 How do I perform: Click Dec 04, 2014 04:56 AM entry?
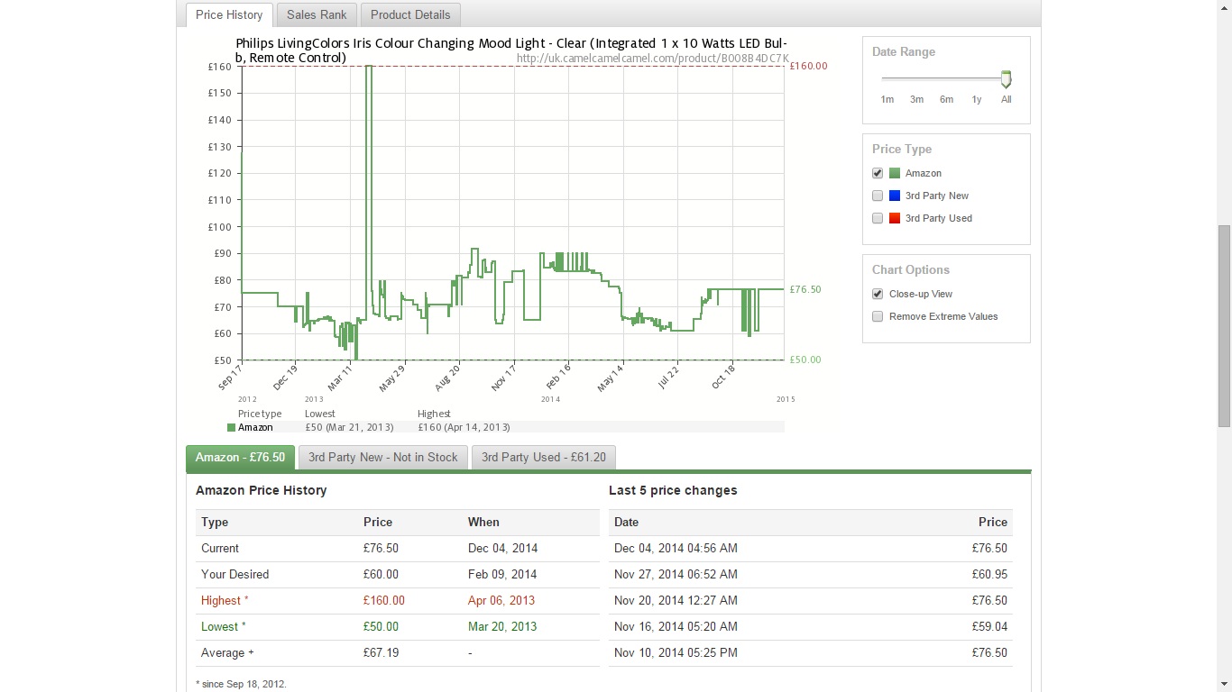click(676, 548)
